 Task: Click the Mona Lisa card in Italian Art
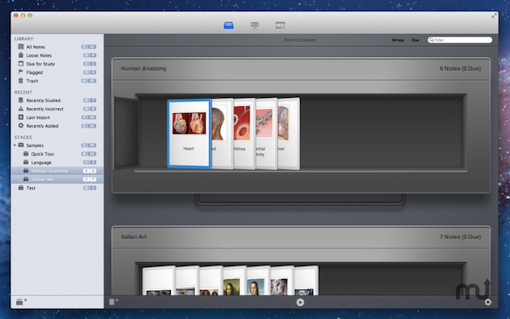tap(235, 282)
